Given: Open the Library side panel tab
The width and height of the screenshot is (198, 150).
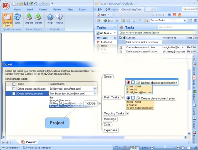Looking at the screenshot, I should click(x=194, y=96).
